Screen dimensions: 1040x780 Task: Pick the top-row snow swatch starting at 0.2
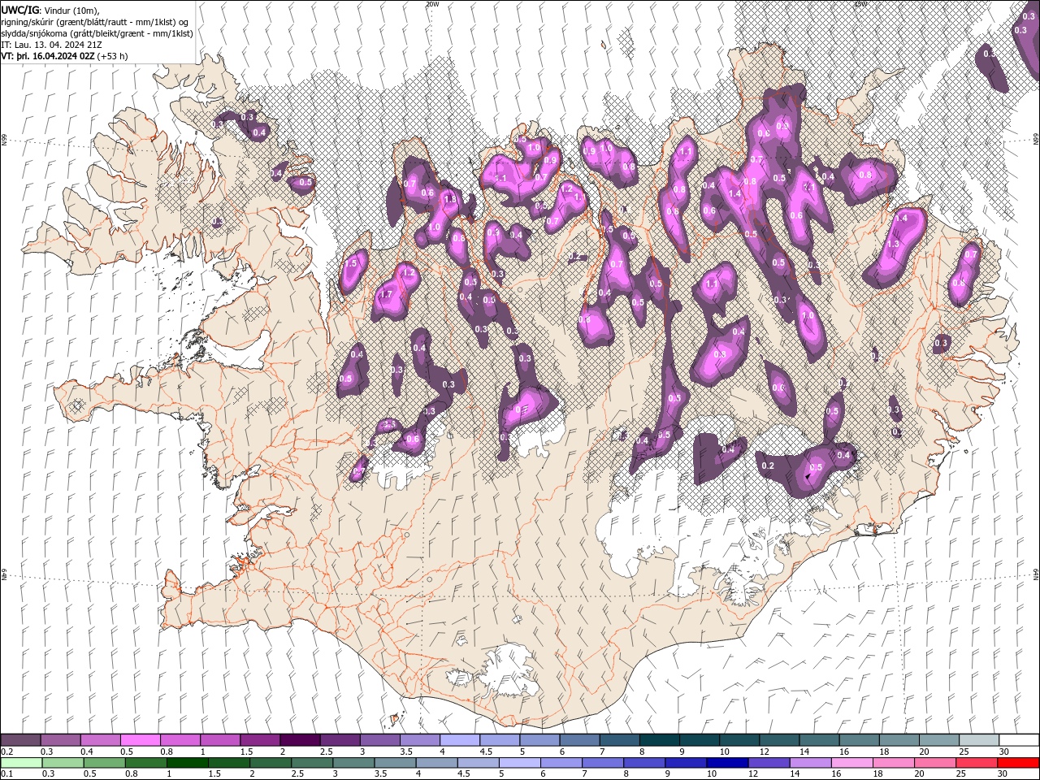tap(20, 740)
